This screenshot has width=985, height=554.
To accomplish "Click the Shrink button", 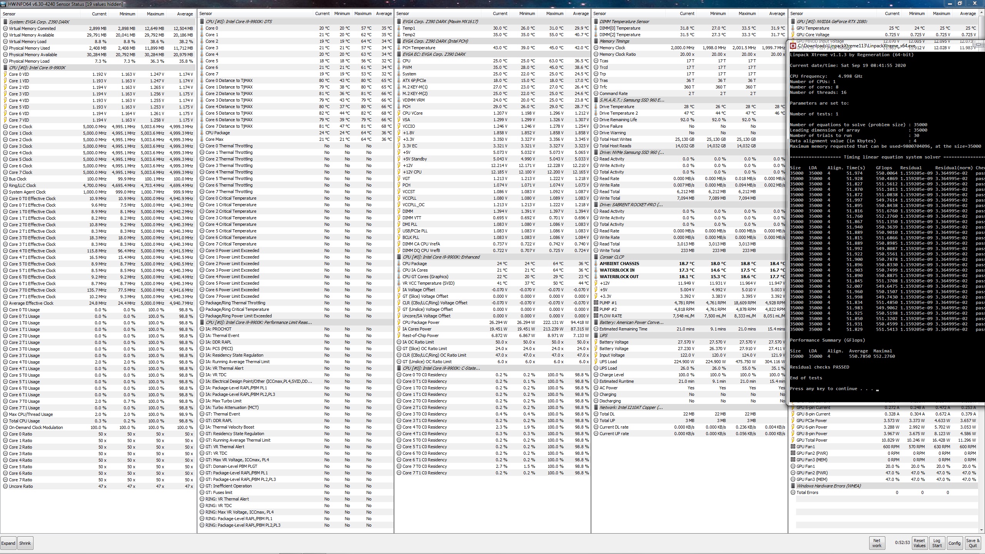I will click(x=25, y=543).
